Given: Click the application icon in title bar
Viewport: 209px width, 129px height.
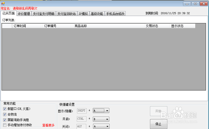Looking at the screenshot, I should pyautogui.click(x=3, y=4).
